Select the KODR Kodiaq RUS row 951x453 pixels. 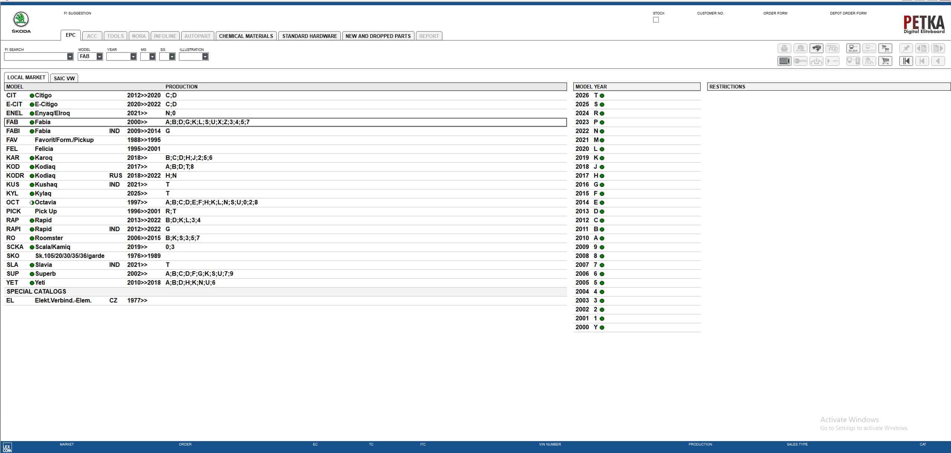pos(285,176)
